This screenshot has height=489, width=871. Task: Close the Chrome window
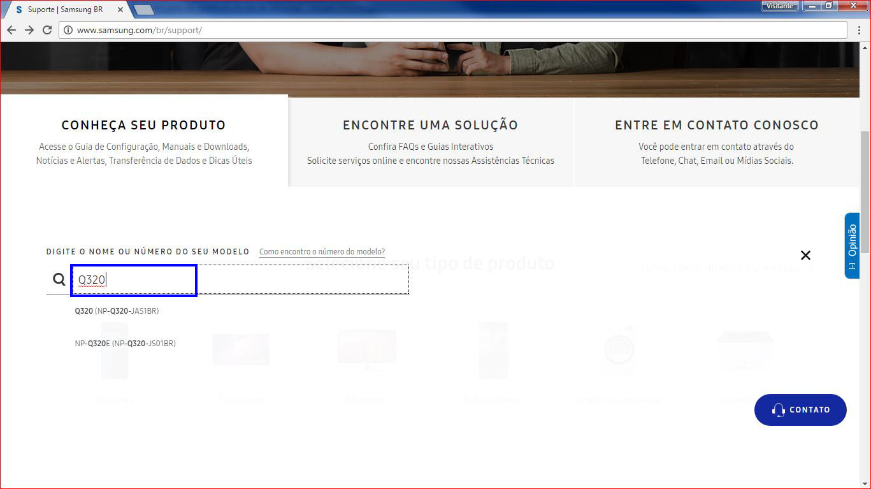[x=854, y=6]
